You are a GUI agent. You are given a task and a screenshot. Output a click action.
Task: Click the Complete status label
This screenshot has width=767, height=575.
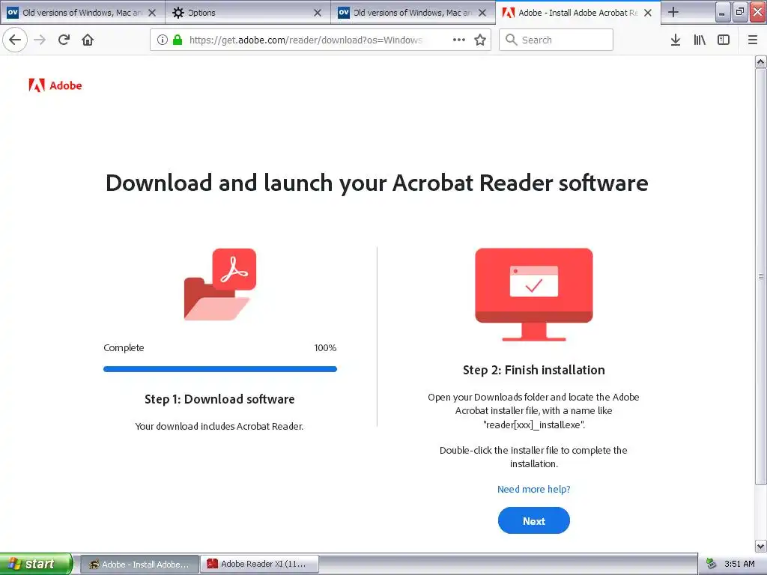click(124, 347)
